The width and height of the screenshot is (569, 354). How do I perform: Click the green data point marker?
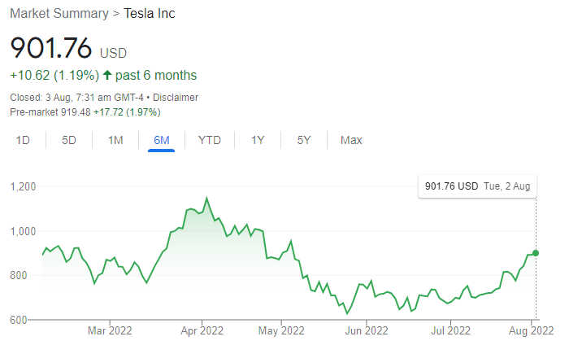536,253
